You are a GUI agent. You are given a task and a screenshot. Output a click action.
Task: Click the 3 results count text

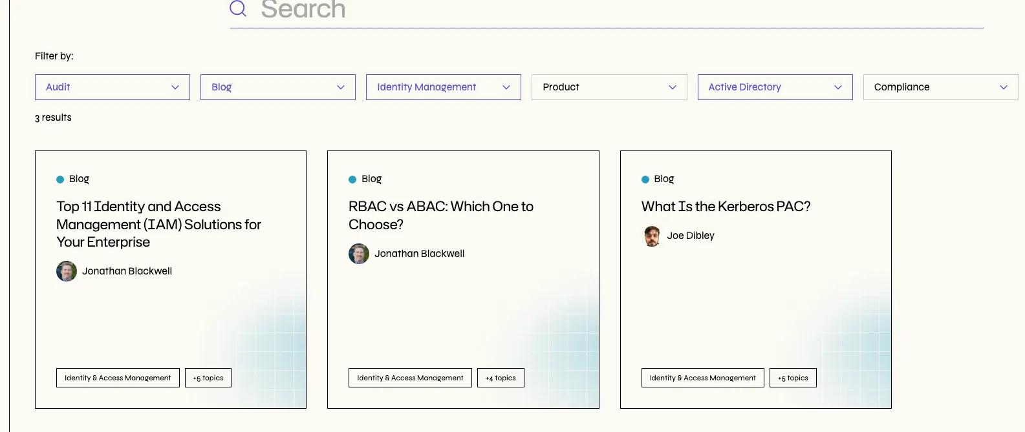tap(53, 118)
